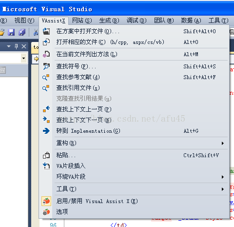
Task: Open the side panel window position dropdown
Action: (x=9, y=46)
